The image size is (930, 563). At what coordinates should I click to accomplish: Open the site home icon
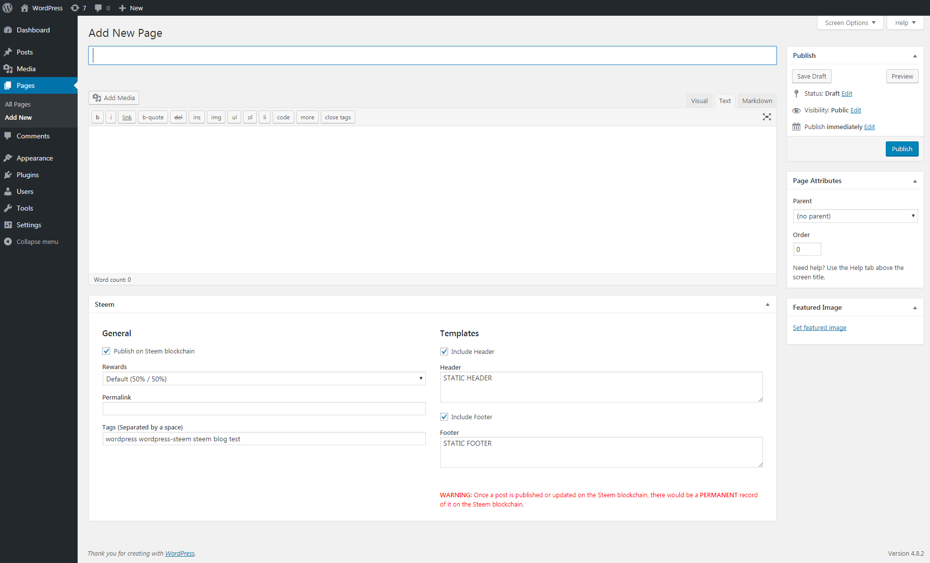(25, 8)
